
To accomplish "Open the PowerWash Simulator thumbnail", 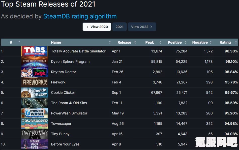I will point(35,113).
